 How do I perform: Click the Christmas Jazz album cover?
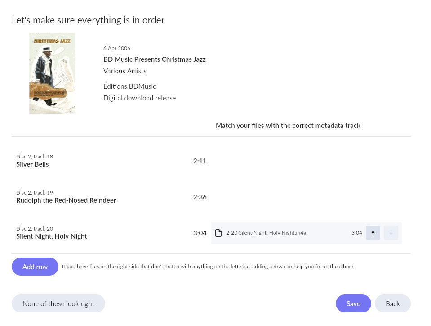(x=52, y=73)
